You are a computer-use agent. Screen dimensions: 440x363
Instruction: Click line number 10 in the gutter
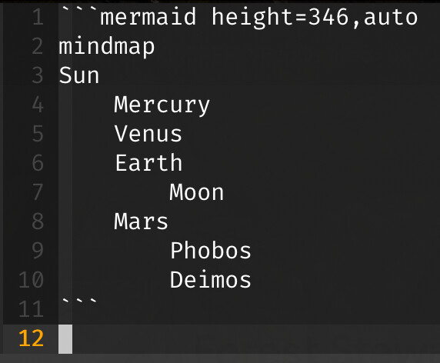pos(31,280)
